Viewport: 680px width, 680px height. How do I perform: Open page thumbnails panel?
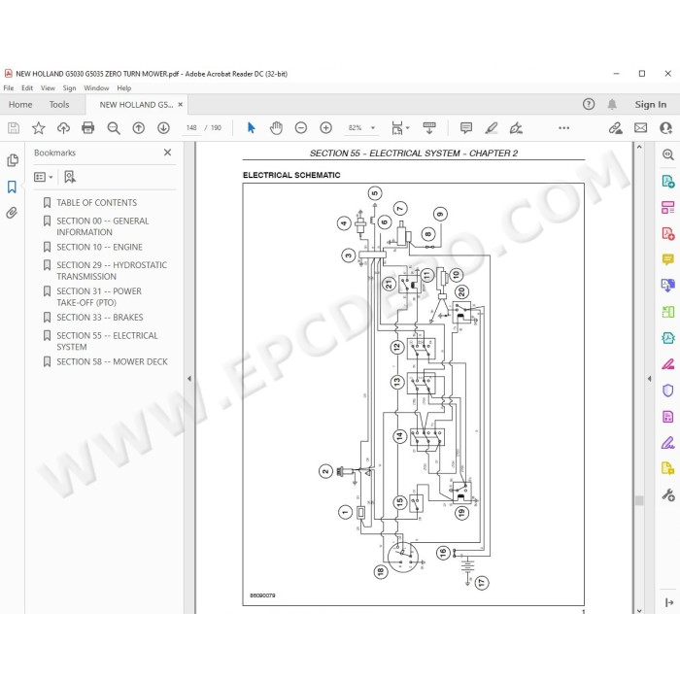[x=13, y=160]
